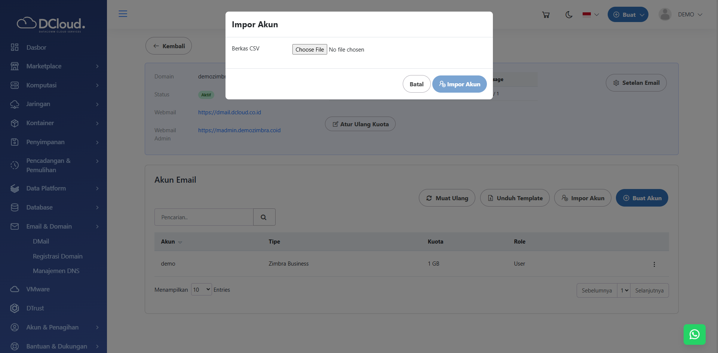Open DMail in the sidebar
Image resolution: width=718 pixels, height=353 pixels.
41,241
